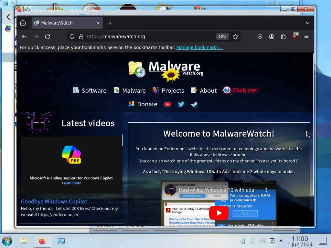Open the Goodbye Windows Copilot video thumbnail

tap(71, 165)
